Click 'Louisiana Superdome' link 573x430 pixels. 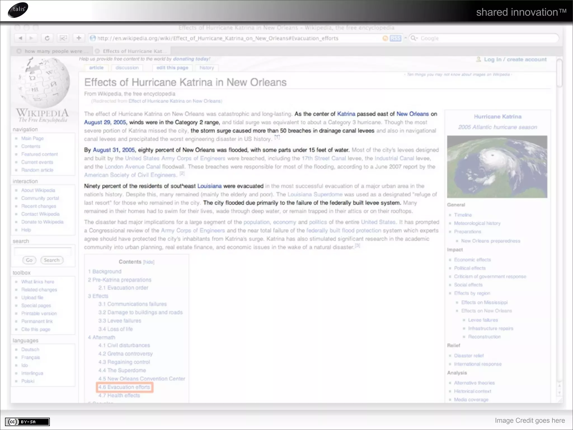315,194
